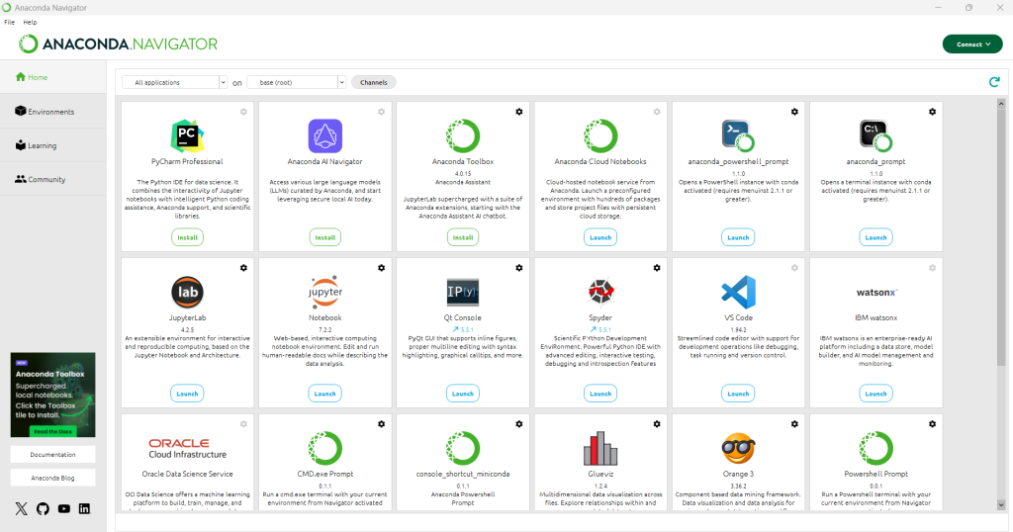Open settings gear on JupyterLab tile
This screenshot has width=1013, height=532.
[x=243, y=268]
